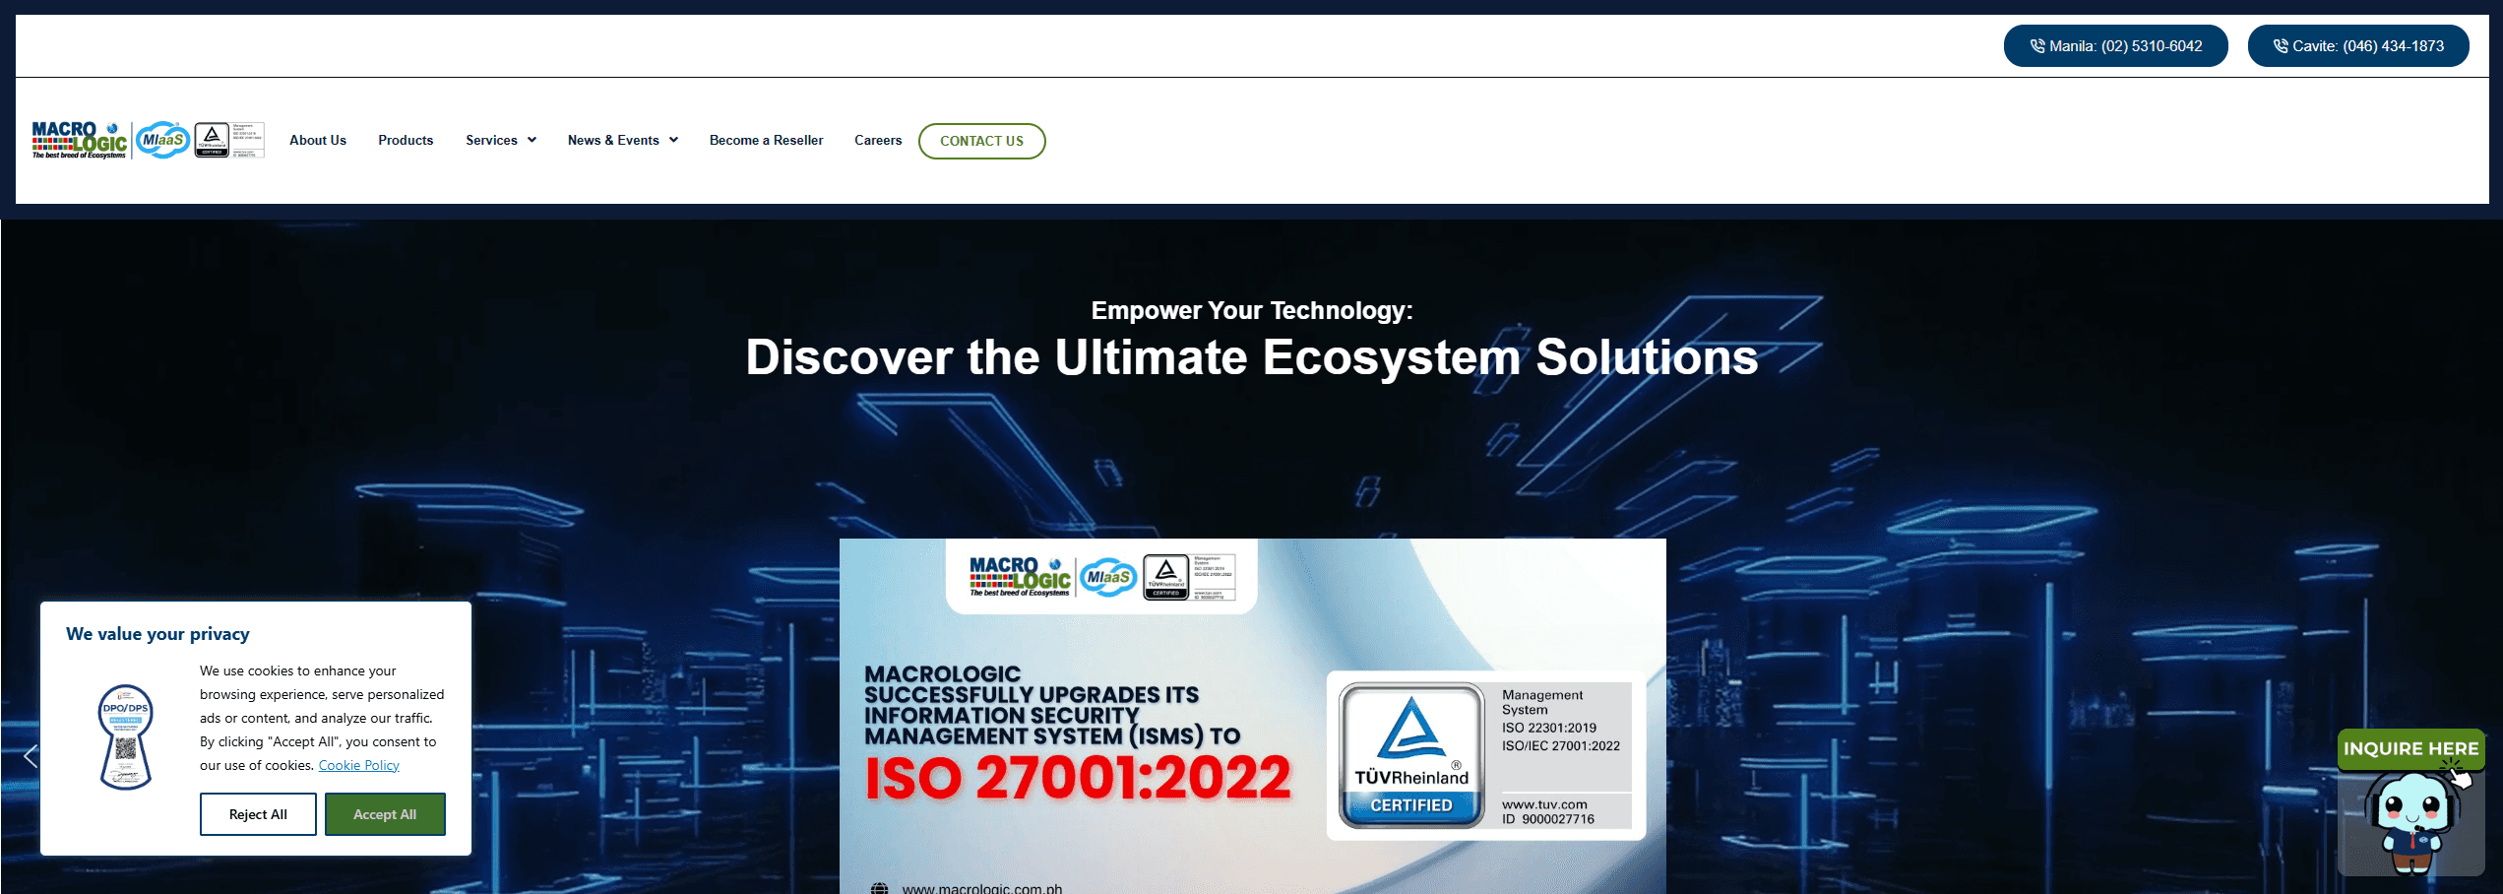Open the Services menu item

pyautogui.click(x=491, y=140)
